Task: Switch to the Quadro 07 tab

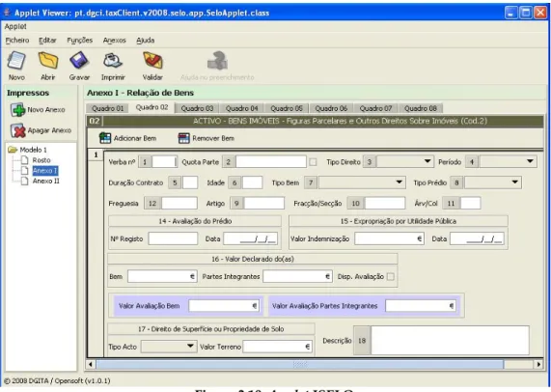Action: click(x=375, y=109)
